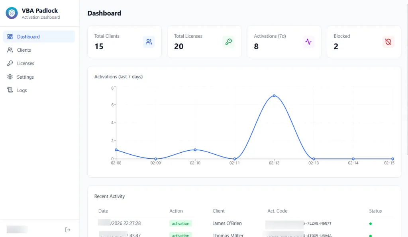Click the Total Clients stat card

[x=124, y=41]
